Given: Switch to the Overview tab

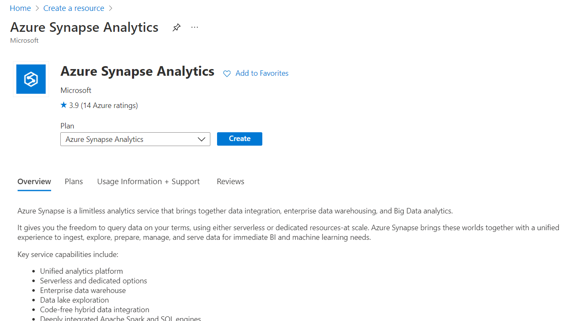Looking at the screenshot, I should coord(34,182).
